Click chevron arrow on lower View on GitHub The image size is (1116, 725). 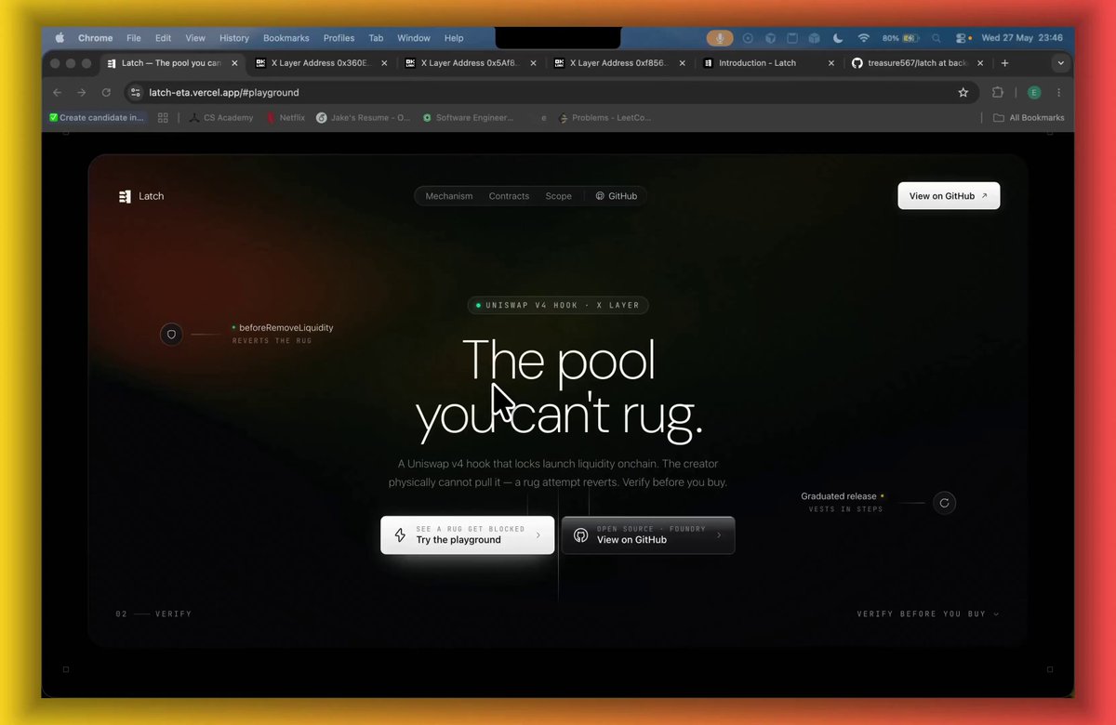click(x=718, y=535)
